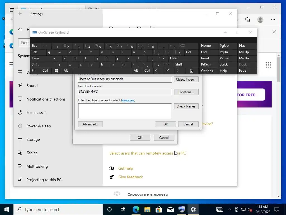
Task: Open Storage settings
Action: (x=33, y=139)
